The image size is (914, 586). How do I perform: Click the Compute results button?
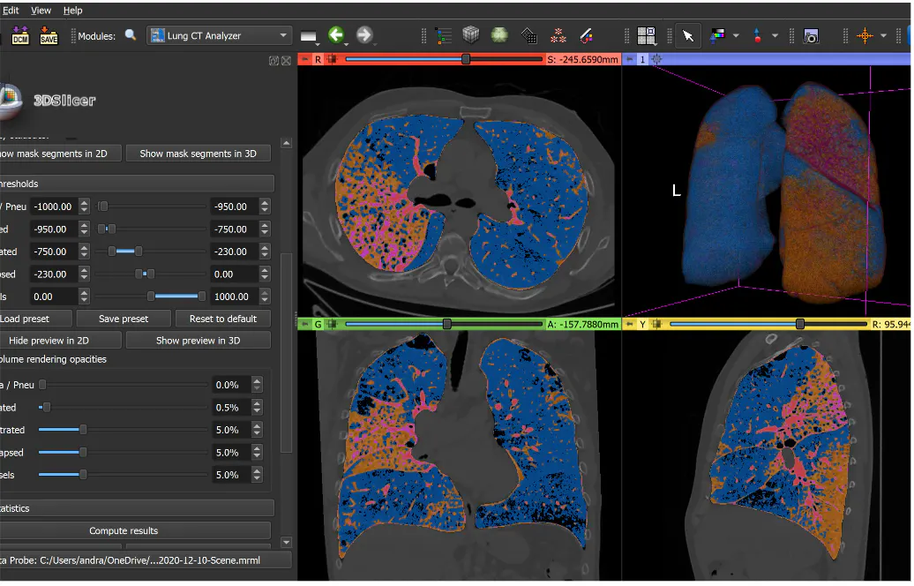135,531
